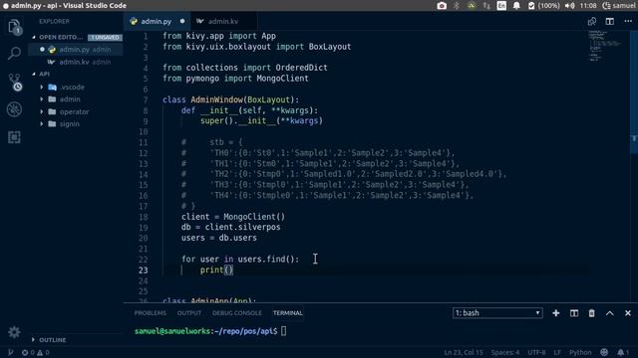
Task: Click the git branch icon in status bar
Action: [11, 352]
